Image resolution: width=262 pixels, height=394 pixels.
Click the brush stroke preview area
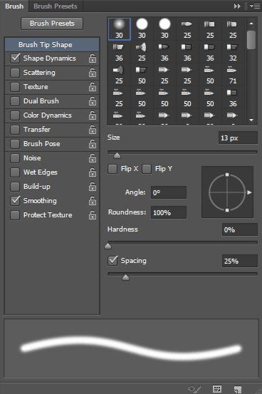point(132,348)
